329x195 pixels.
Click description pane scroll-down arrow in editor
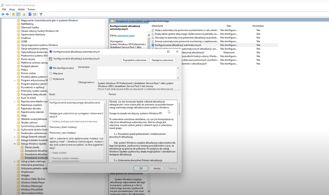(x=149, y=191)
